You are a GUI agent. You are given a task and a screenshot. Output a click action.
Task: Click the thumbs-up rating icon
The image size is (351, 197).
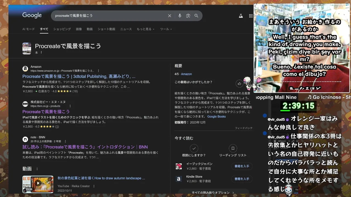click(x=239, y=83)
